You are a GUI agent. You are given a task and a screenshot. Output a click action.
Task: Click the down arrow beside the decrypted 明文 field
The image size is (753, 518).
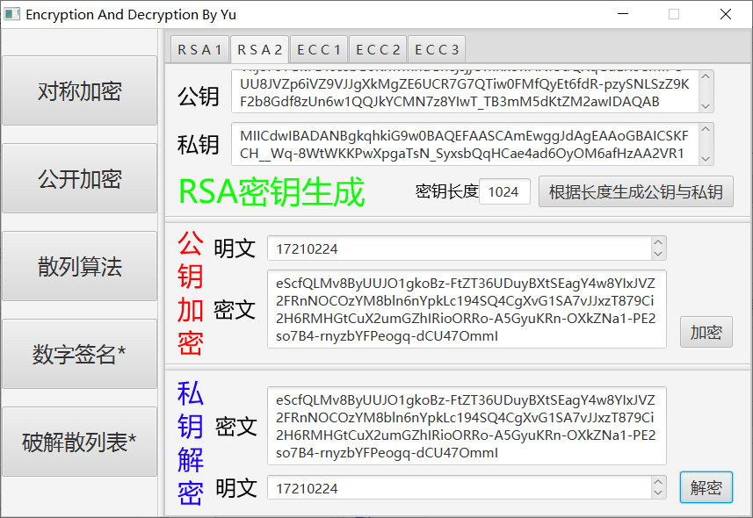[658, 493]
